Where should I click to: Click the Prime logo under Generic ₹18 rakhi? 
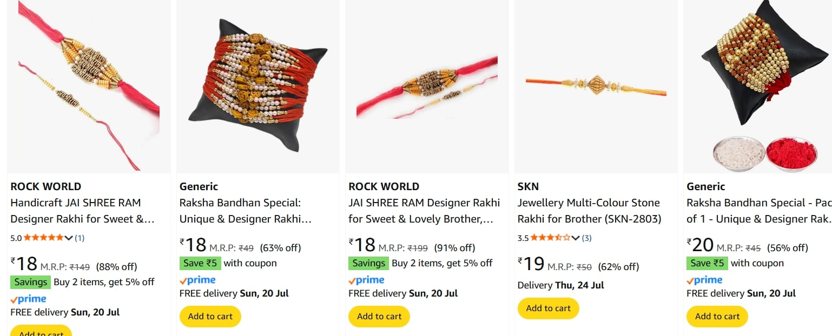197,280
